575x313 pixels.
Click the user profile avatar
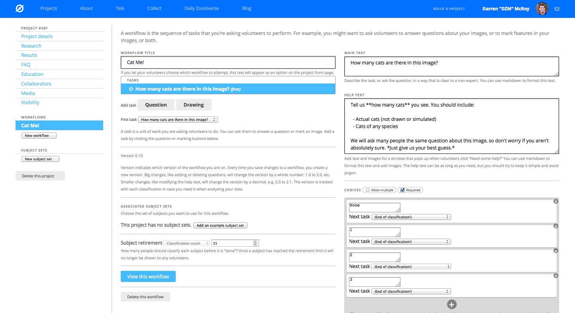(x=542, y=9)
